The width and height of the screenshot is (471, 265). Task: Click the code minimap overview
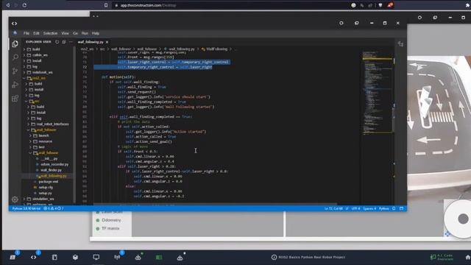[x=378, y=93]
